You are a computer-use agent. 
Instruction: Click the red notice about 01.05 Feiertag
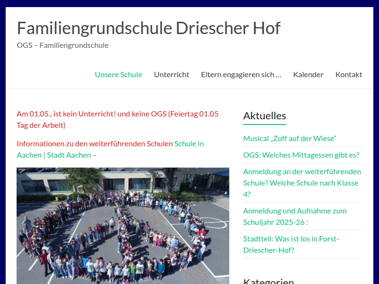coord(117,119)
